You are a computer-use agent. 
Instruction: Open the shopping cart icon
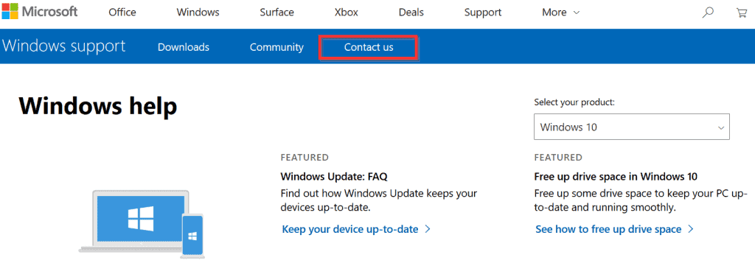(x=742, y=13)
